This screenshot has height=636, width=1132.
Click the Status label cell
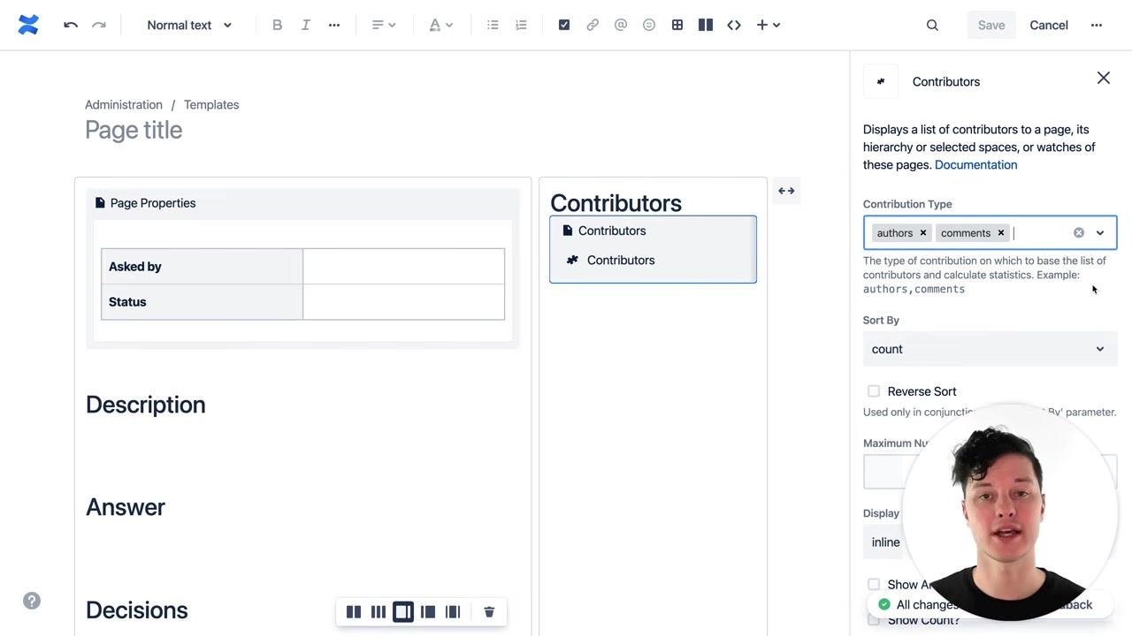click(203, 302)
